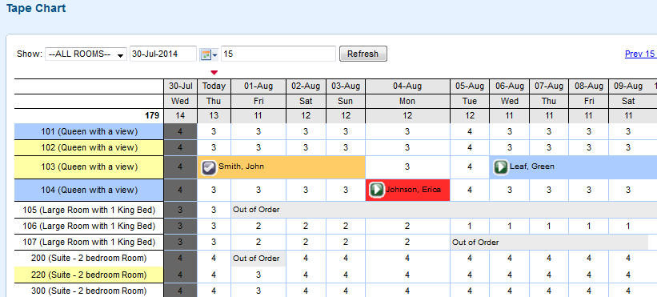The height and width of the screenshot is (297, 657).
Task: Click the 09-Aug column header
Action: [628, 86]
